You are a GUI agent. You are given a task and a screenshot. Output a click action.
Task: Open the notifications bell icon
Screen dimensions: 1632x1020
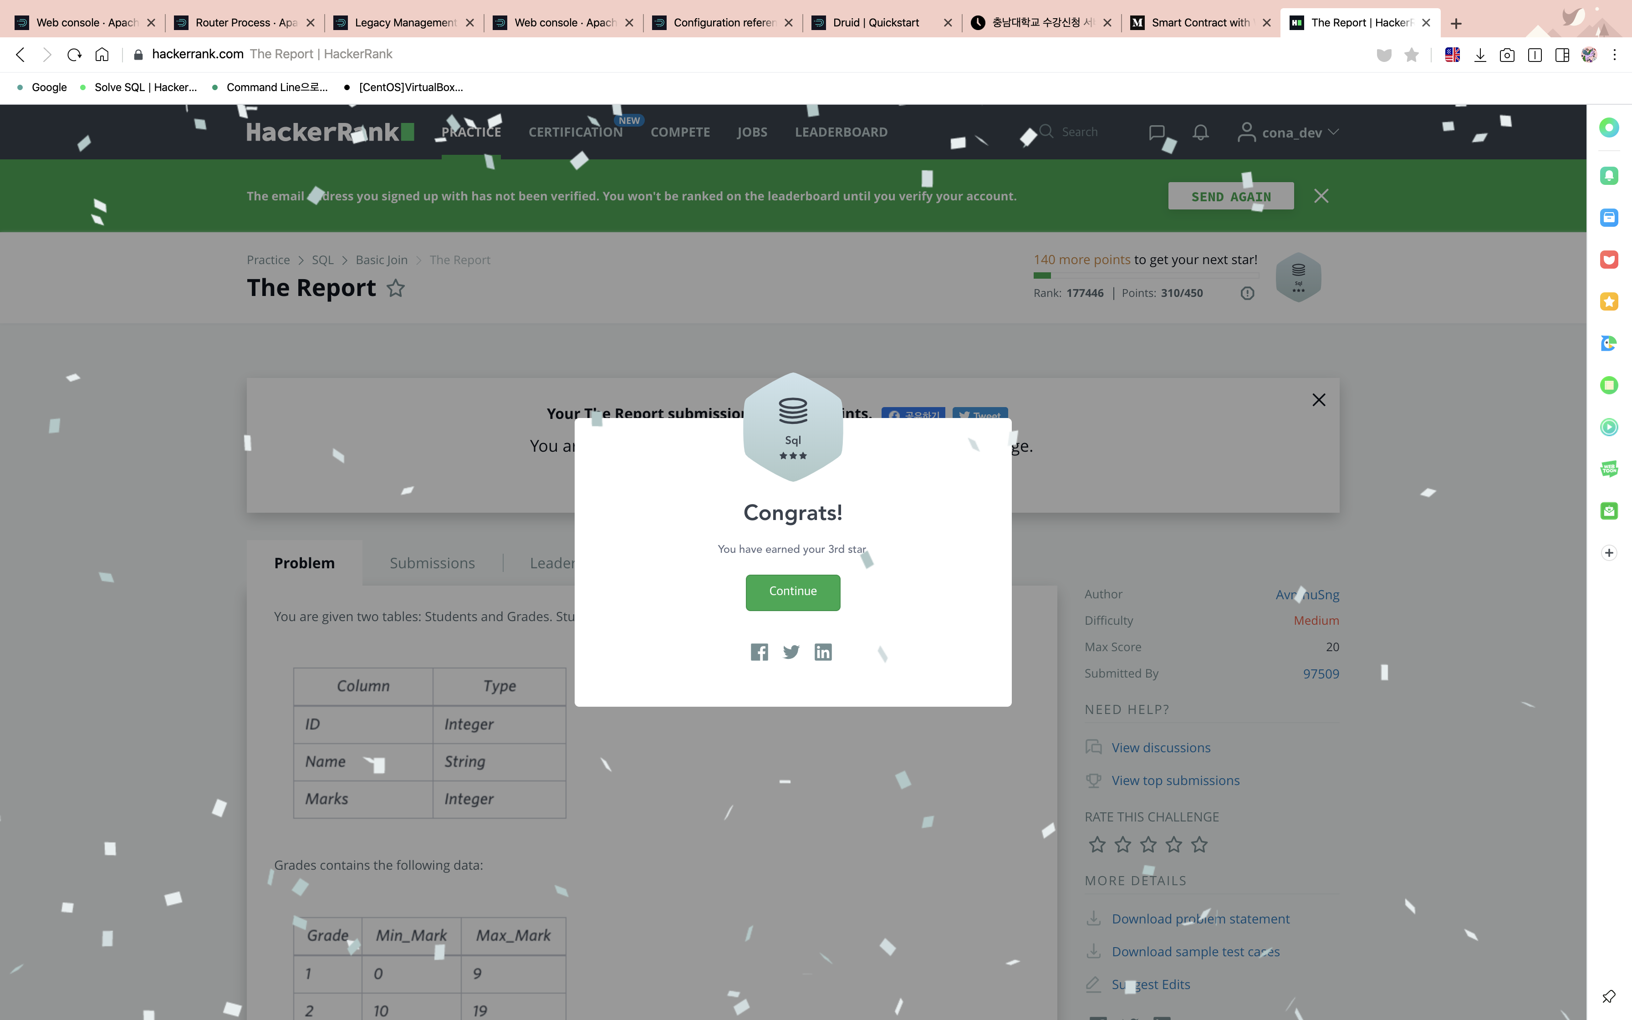tap(1200, 132)
